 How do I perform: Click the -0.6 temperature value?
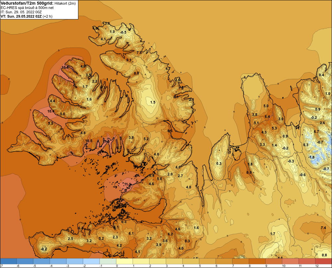(x=302, y=175)
